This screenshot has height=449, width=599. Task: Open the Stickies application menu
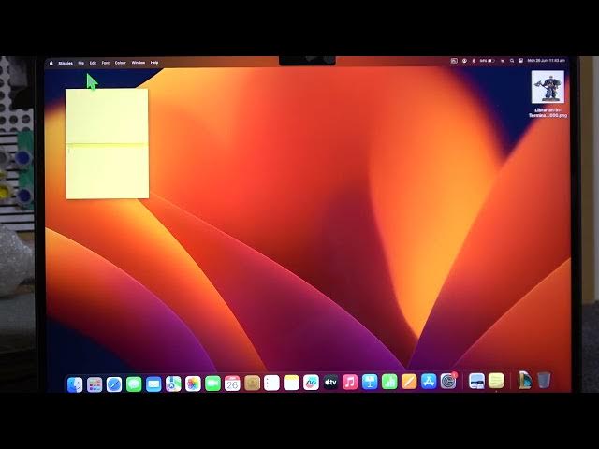click(66, 63)
